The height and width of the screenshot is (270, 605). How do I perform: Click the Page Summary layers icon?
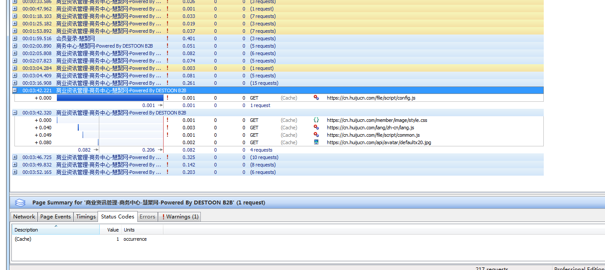(x=20, y=203)
